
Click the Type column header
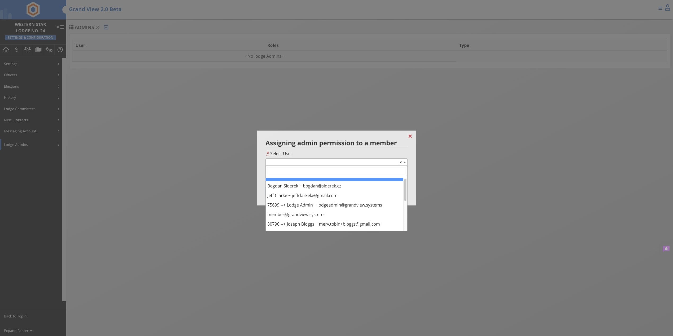[464, 45]
